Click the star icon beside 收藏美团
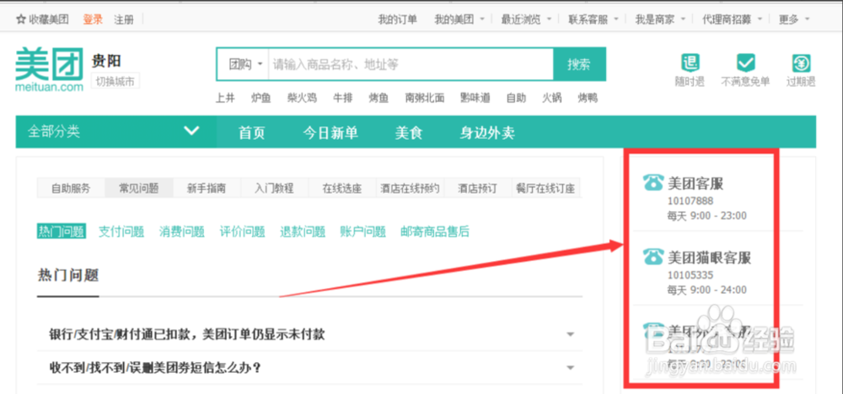Viewport: 843px width, 394px height. 22,20
